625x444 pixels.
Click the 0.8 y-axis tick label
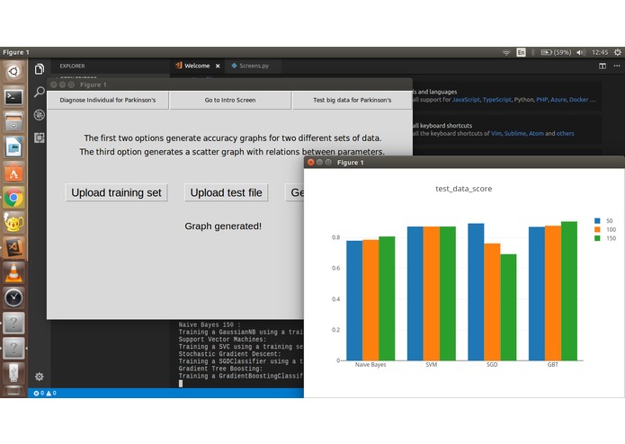[x=335, y=238]
